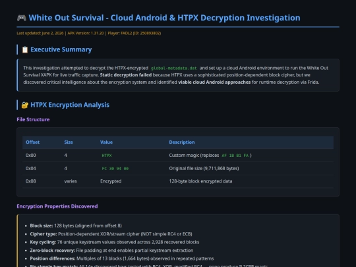Click the 'Encryption Properties Discovered' subheading
Screen dimensions: 356x267
57,206
